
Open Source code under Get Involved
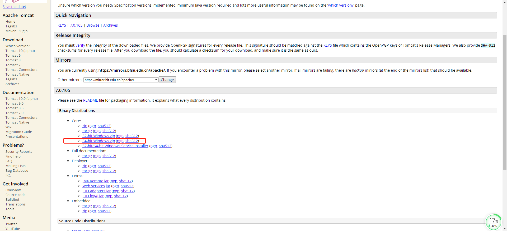[16, 195]
